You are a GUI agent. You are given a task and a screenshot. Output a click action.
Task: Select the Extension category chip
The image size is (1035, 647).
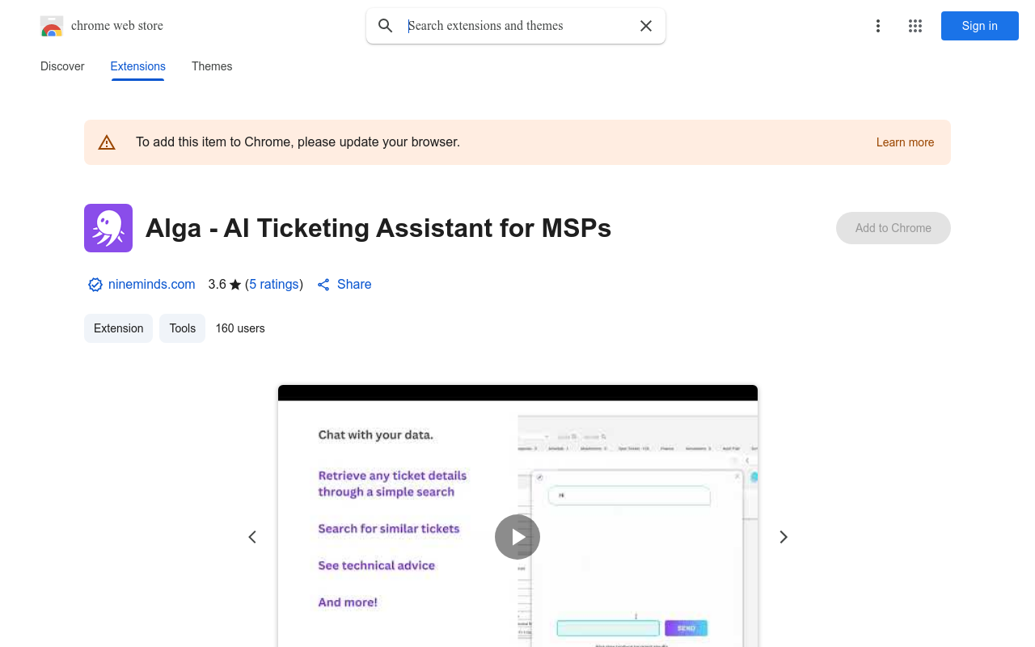pyautogui.click(x=118, y=328)
